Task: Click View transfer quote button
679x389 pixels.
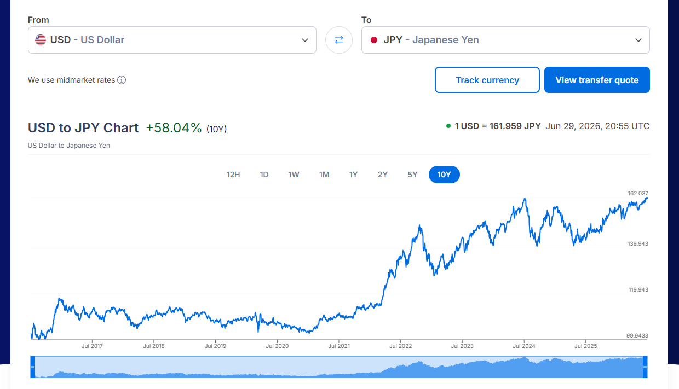Action: tap(597, 80)
